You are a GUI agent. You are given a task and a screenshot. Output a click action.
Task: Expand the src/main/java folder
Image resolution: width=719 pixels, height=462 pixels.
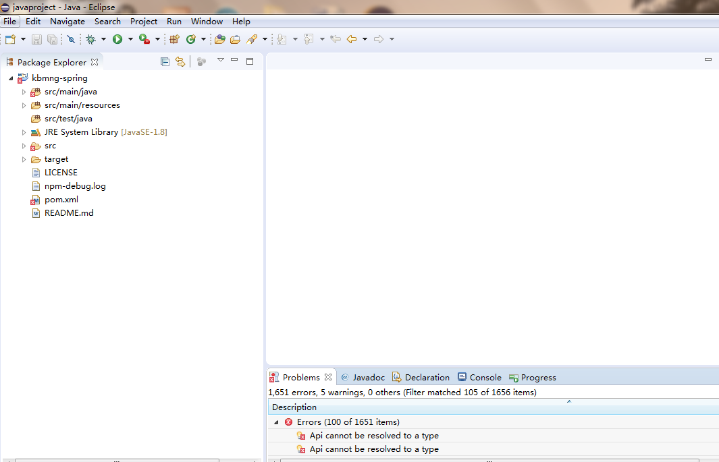click(x=24, y=92)
